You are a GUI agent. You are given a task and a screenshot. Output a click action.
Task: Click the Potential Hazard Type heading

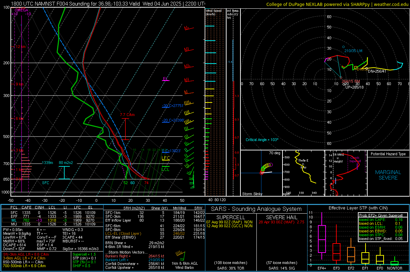coord(388,154)
